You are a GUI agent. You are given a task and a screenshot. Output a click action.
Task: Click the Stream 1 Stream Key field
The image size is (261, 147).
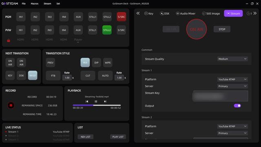pos(221,96)
